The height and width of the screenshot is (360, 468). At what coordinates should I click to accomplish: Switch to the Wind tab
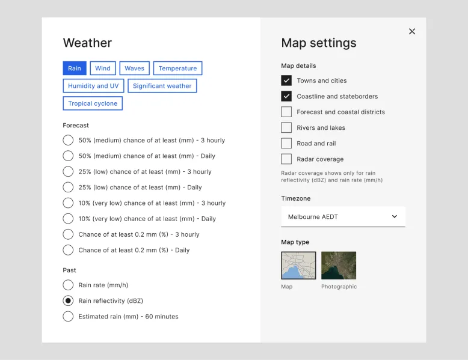click(x=103, y=69)
